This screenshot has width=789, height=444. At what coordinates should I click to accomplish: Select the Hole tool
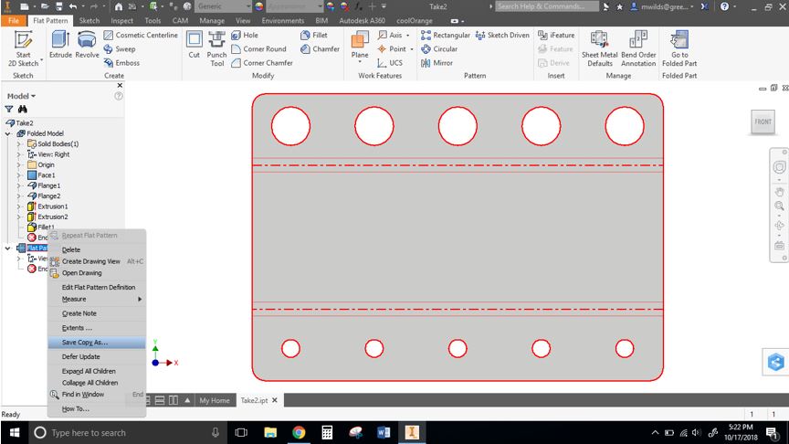(x=245, y=36)
